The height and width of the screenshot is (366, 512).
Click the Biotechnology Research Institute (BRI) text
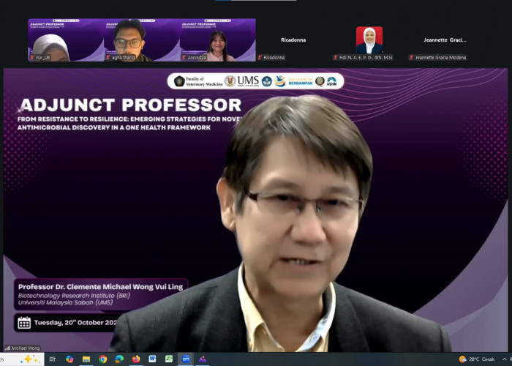pyautogui.click(x=74, y=296)
